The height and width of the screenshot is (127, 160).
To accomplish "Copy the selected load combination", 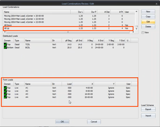I will click(148, 16).
